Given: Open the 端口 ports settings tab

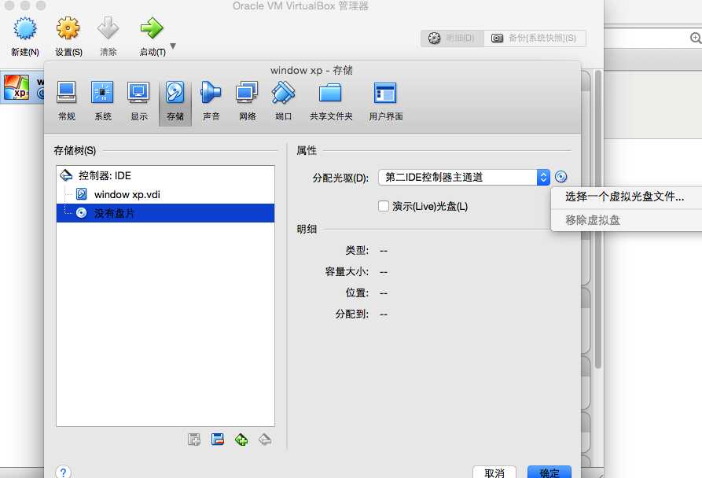Looking at the screenshot, I should click(284, 101).
